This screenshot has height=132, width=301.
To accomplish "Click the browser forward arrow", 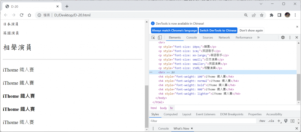I will 14,15.
